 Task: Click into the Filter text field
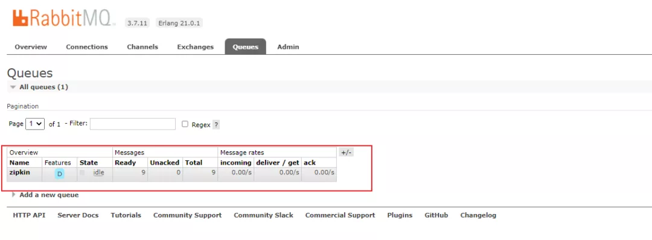[133, 124]
